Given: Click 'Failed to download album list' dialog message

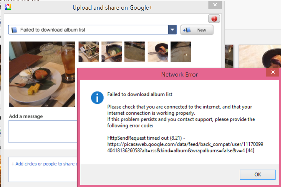Looking at the screenshot, I should [140, 94].
